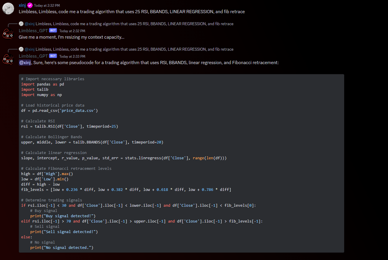
Task: Open the Limbless_GPT bot avatar on the 2:32 PM message
Action: [x=8, y=34]
